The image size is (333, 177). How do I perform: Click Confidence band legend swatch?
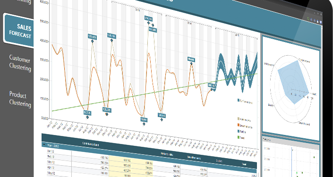pyautogui.click(x=239, y=100)
